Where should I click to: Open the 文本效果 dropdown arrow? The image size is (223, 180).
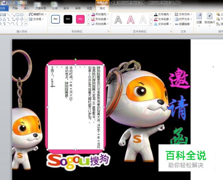coord(171,24)
